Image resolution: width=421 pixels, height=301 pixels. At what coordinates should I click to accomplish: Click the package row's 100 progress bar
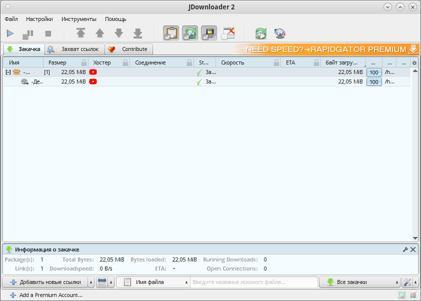pos(374,72)
